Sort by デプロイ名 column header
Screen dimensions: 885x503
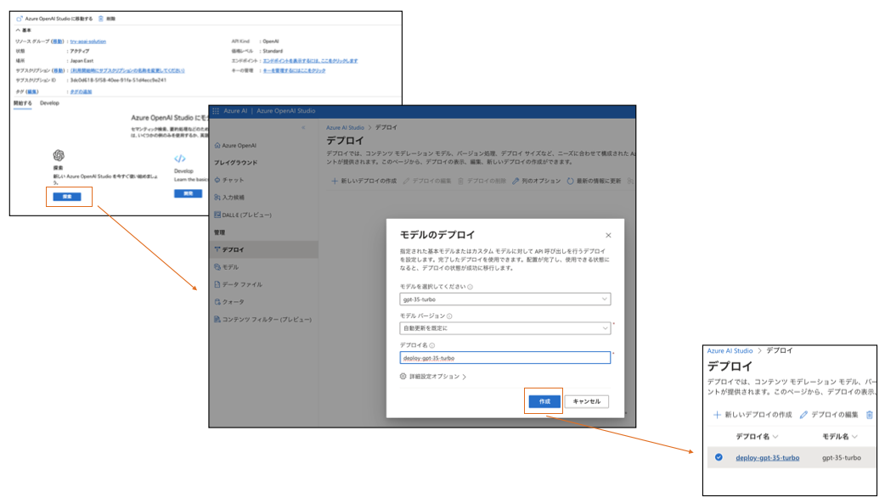757,437
